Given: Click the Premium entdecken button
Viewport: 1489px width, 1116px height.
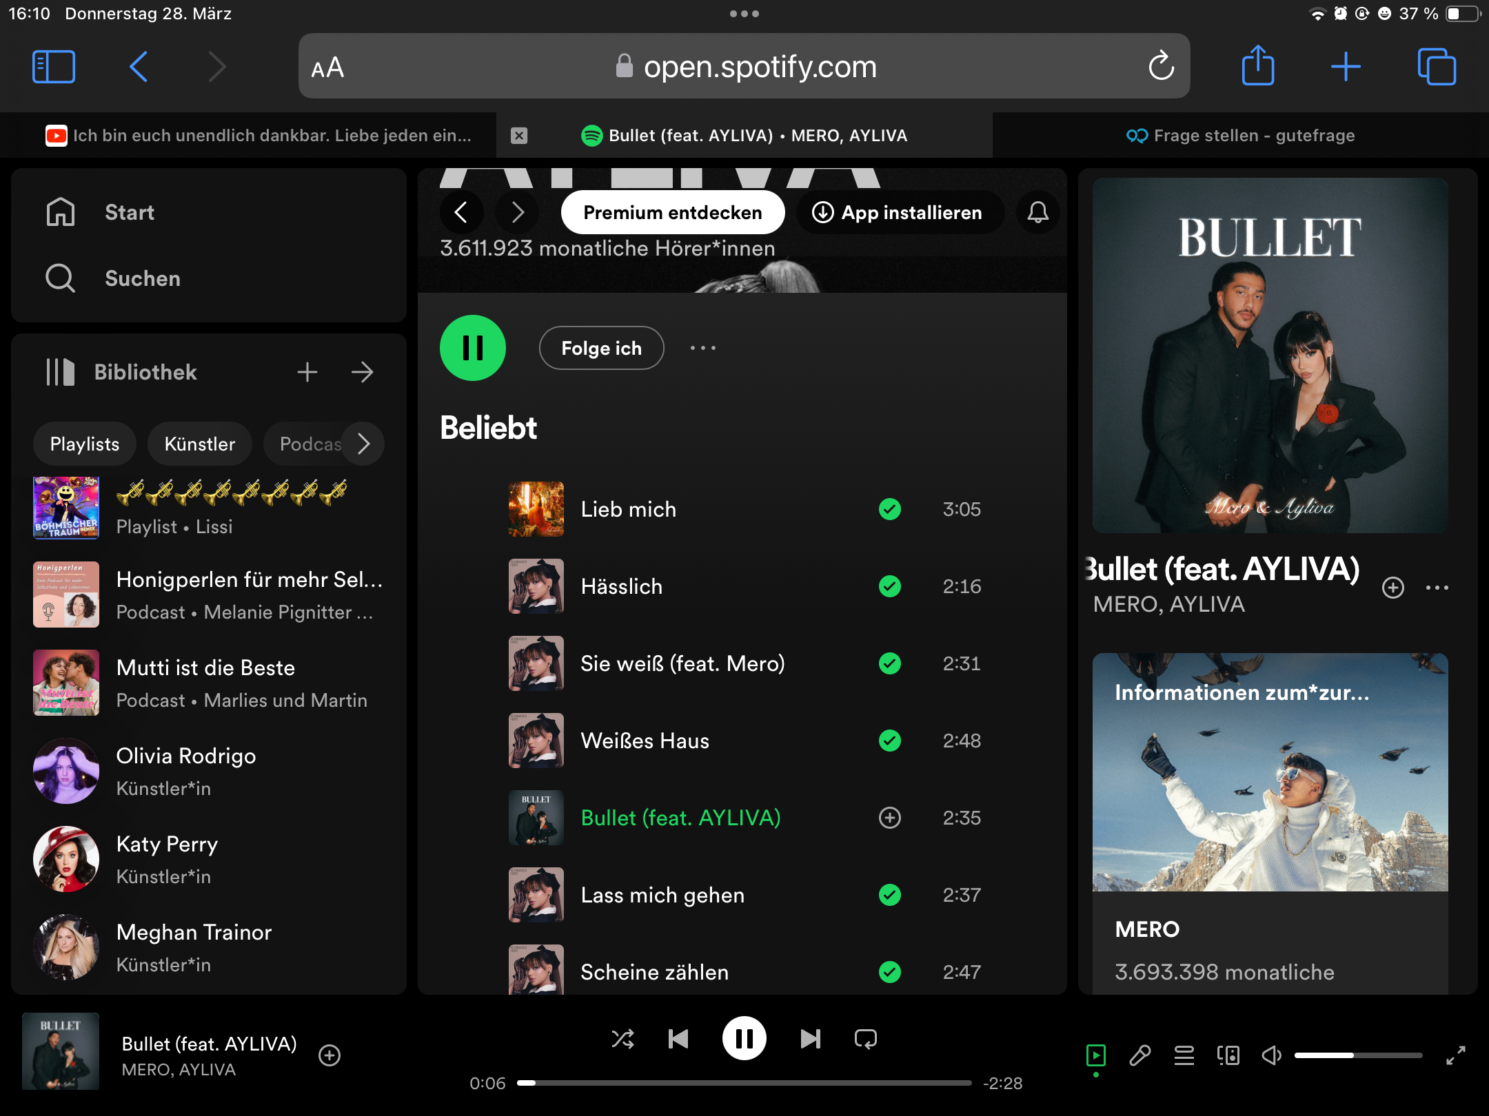Looking at the screenshot, I should click(672, 212).
